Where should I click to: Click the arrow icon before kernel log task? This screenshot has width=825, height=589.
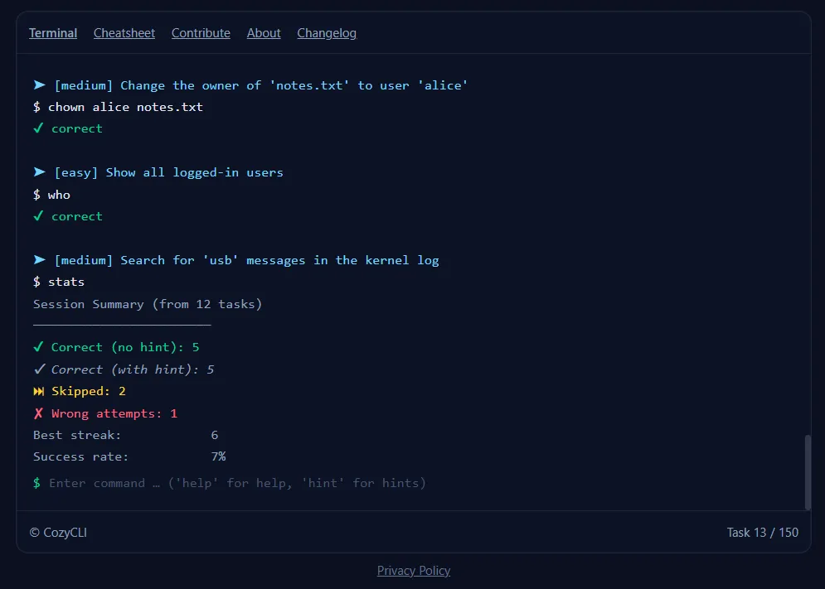40,260
